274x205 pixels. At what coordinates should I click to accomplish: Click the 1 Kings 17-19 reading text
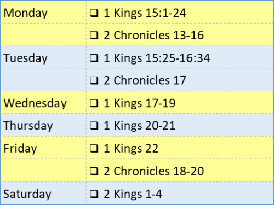coord(140,103)
